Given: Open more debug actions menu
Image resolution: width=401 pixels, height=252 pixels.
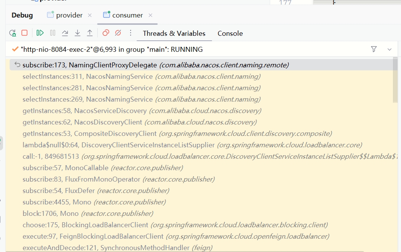Looking at the screenshot, I should 131,33.
